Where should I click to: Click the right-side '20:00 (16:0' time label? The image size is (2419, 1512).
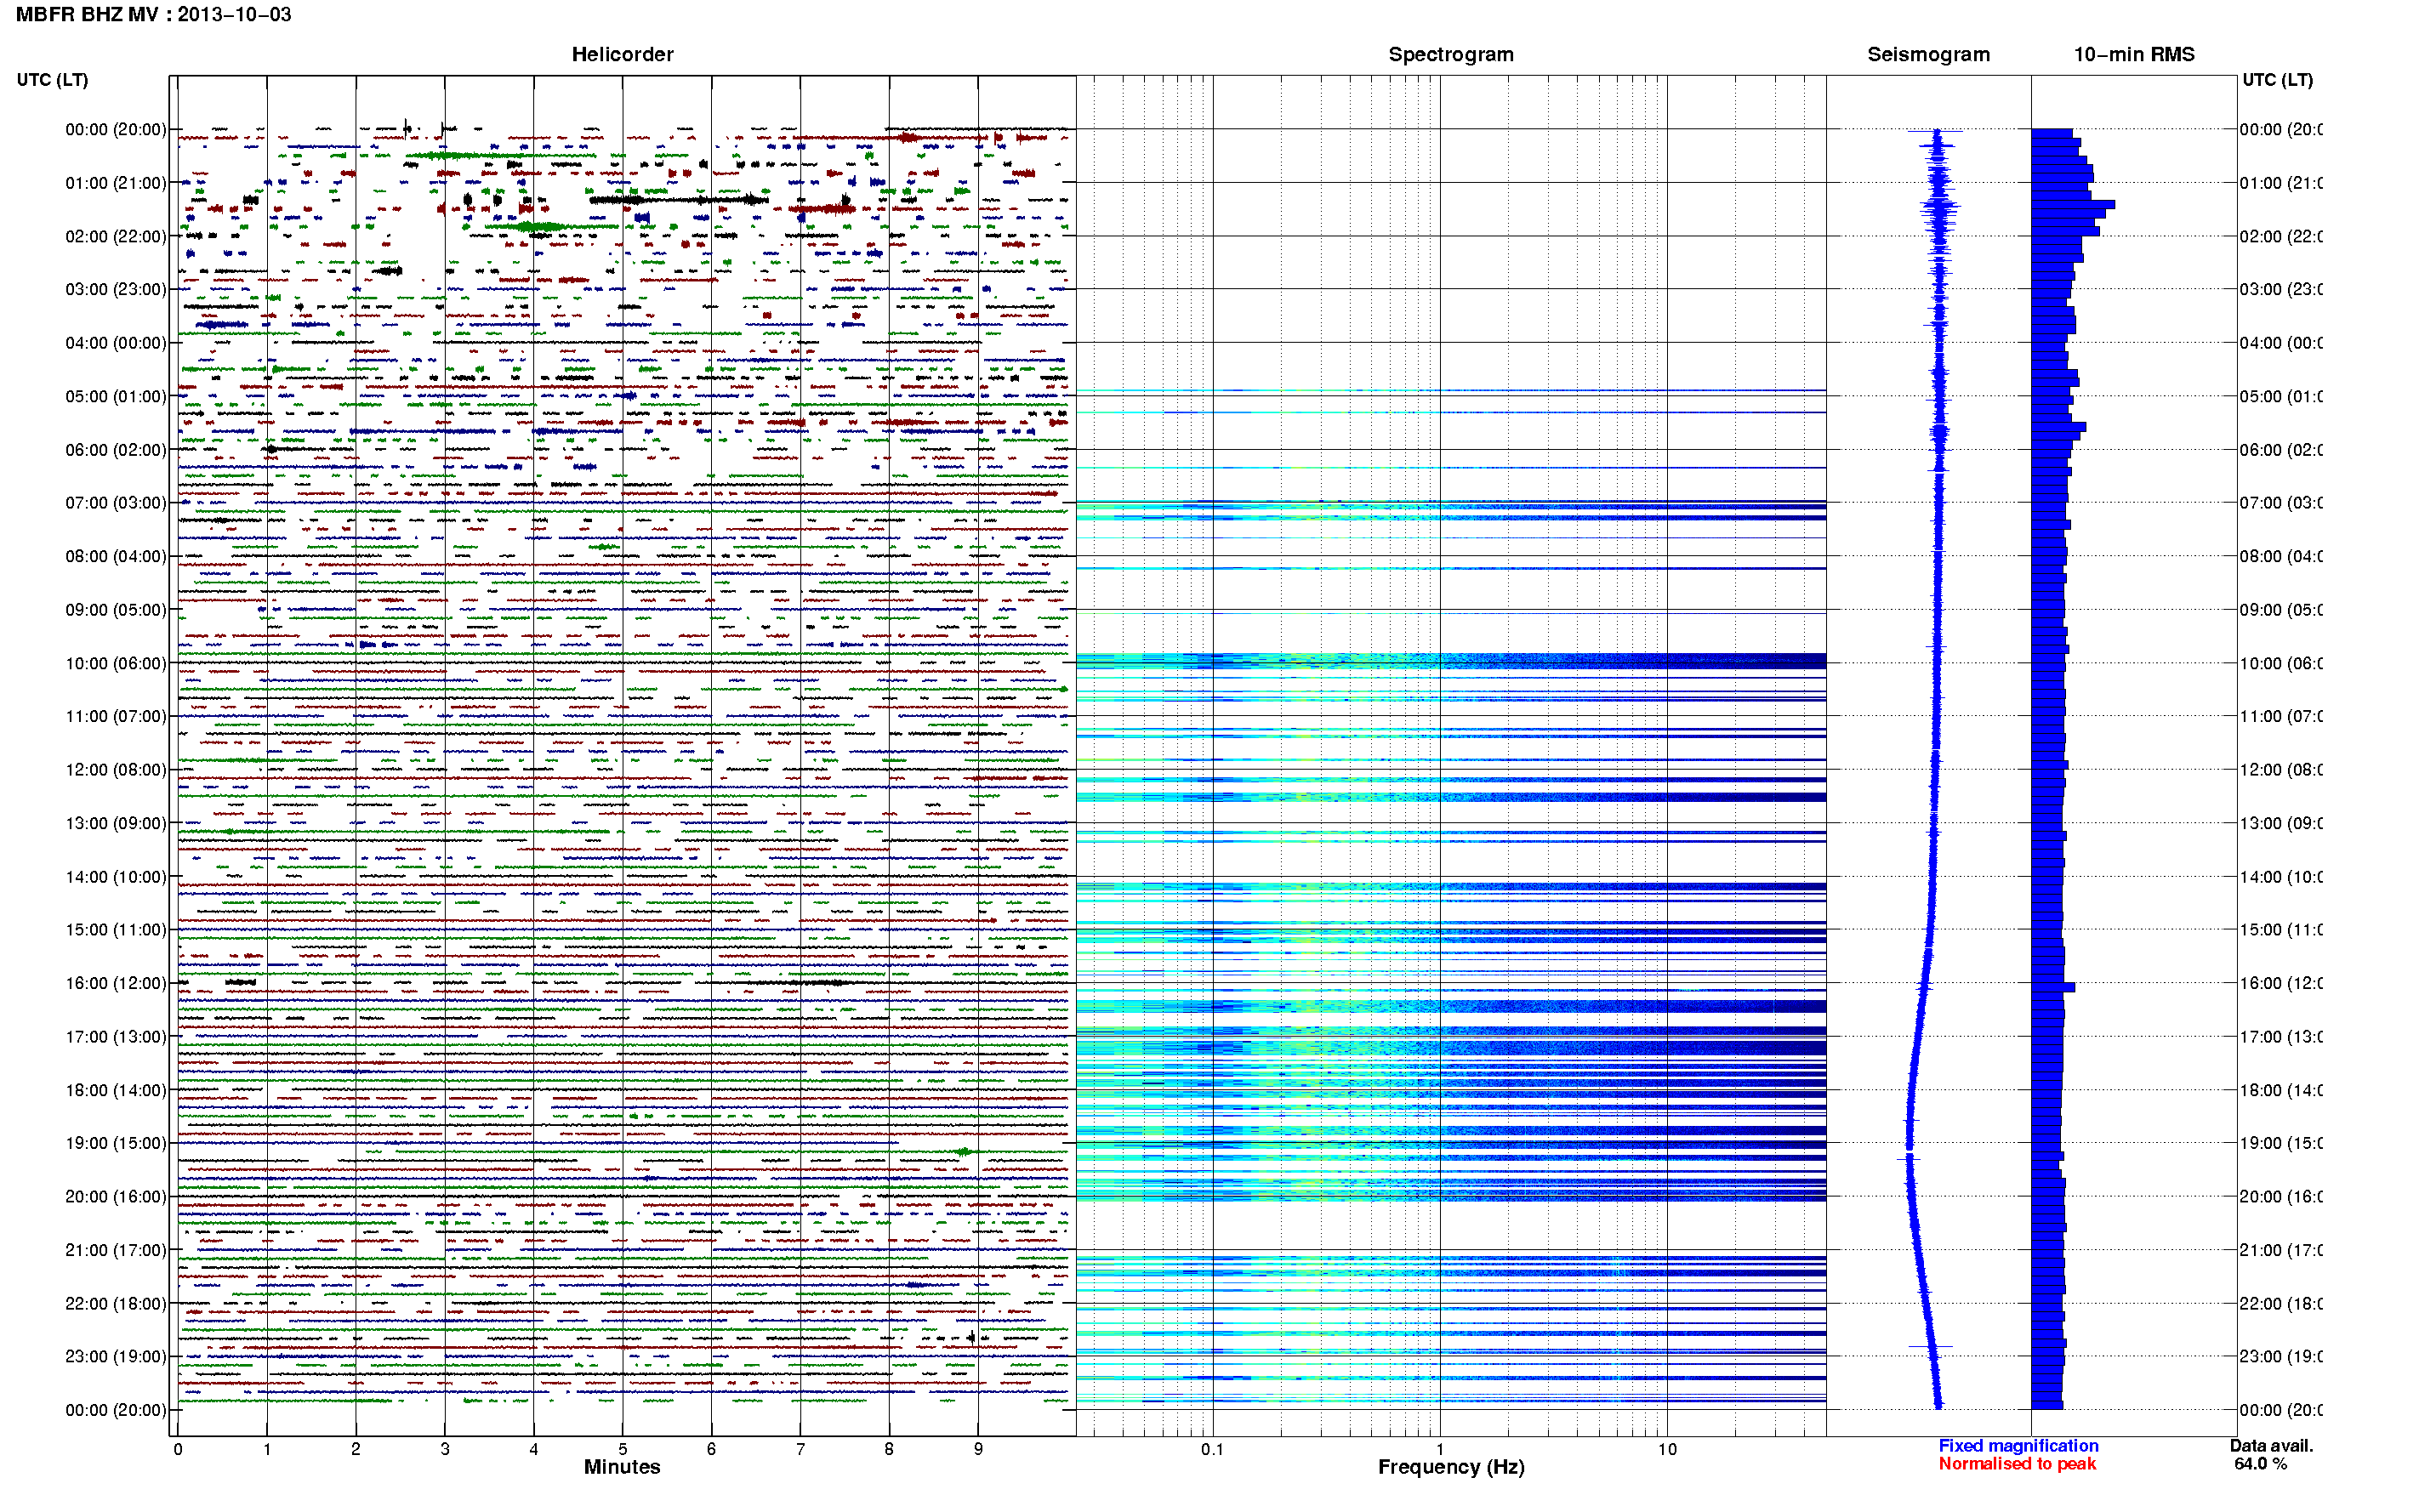coord(2281,1197)
